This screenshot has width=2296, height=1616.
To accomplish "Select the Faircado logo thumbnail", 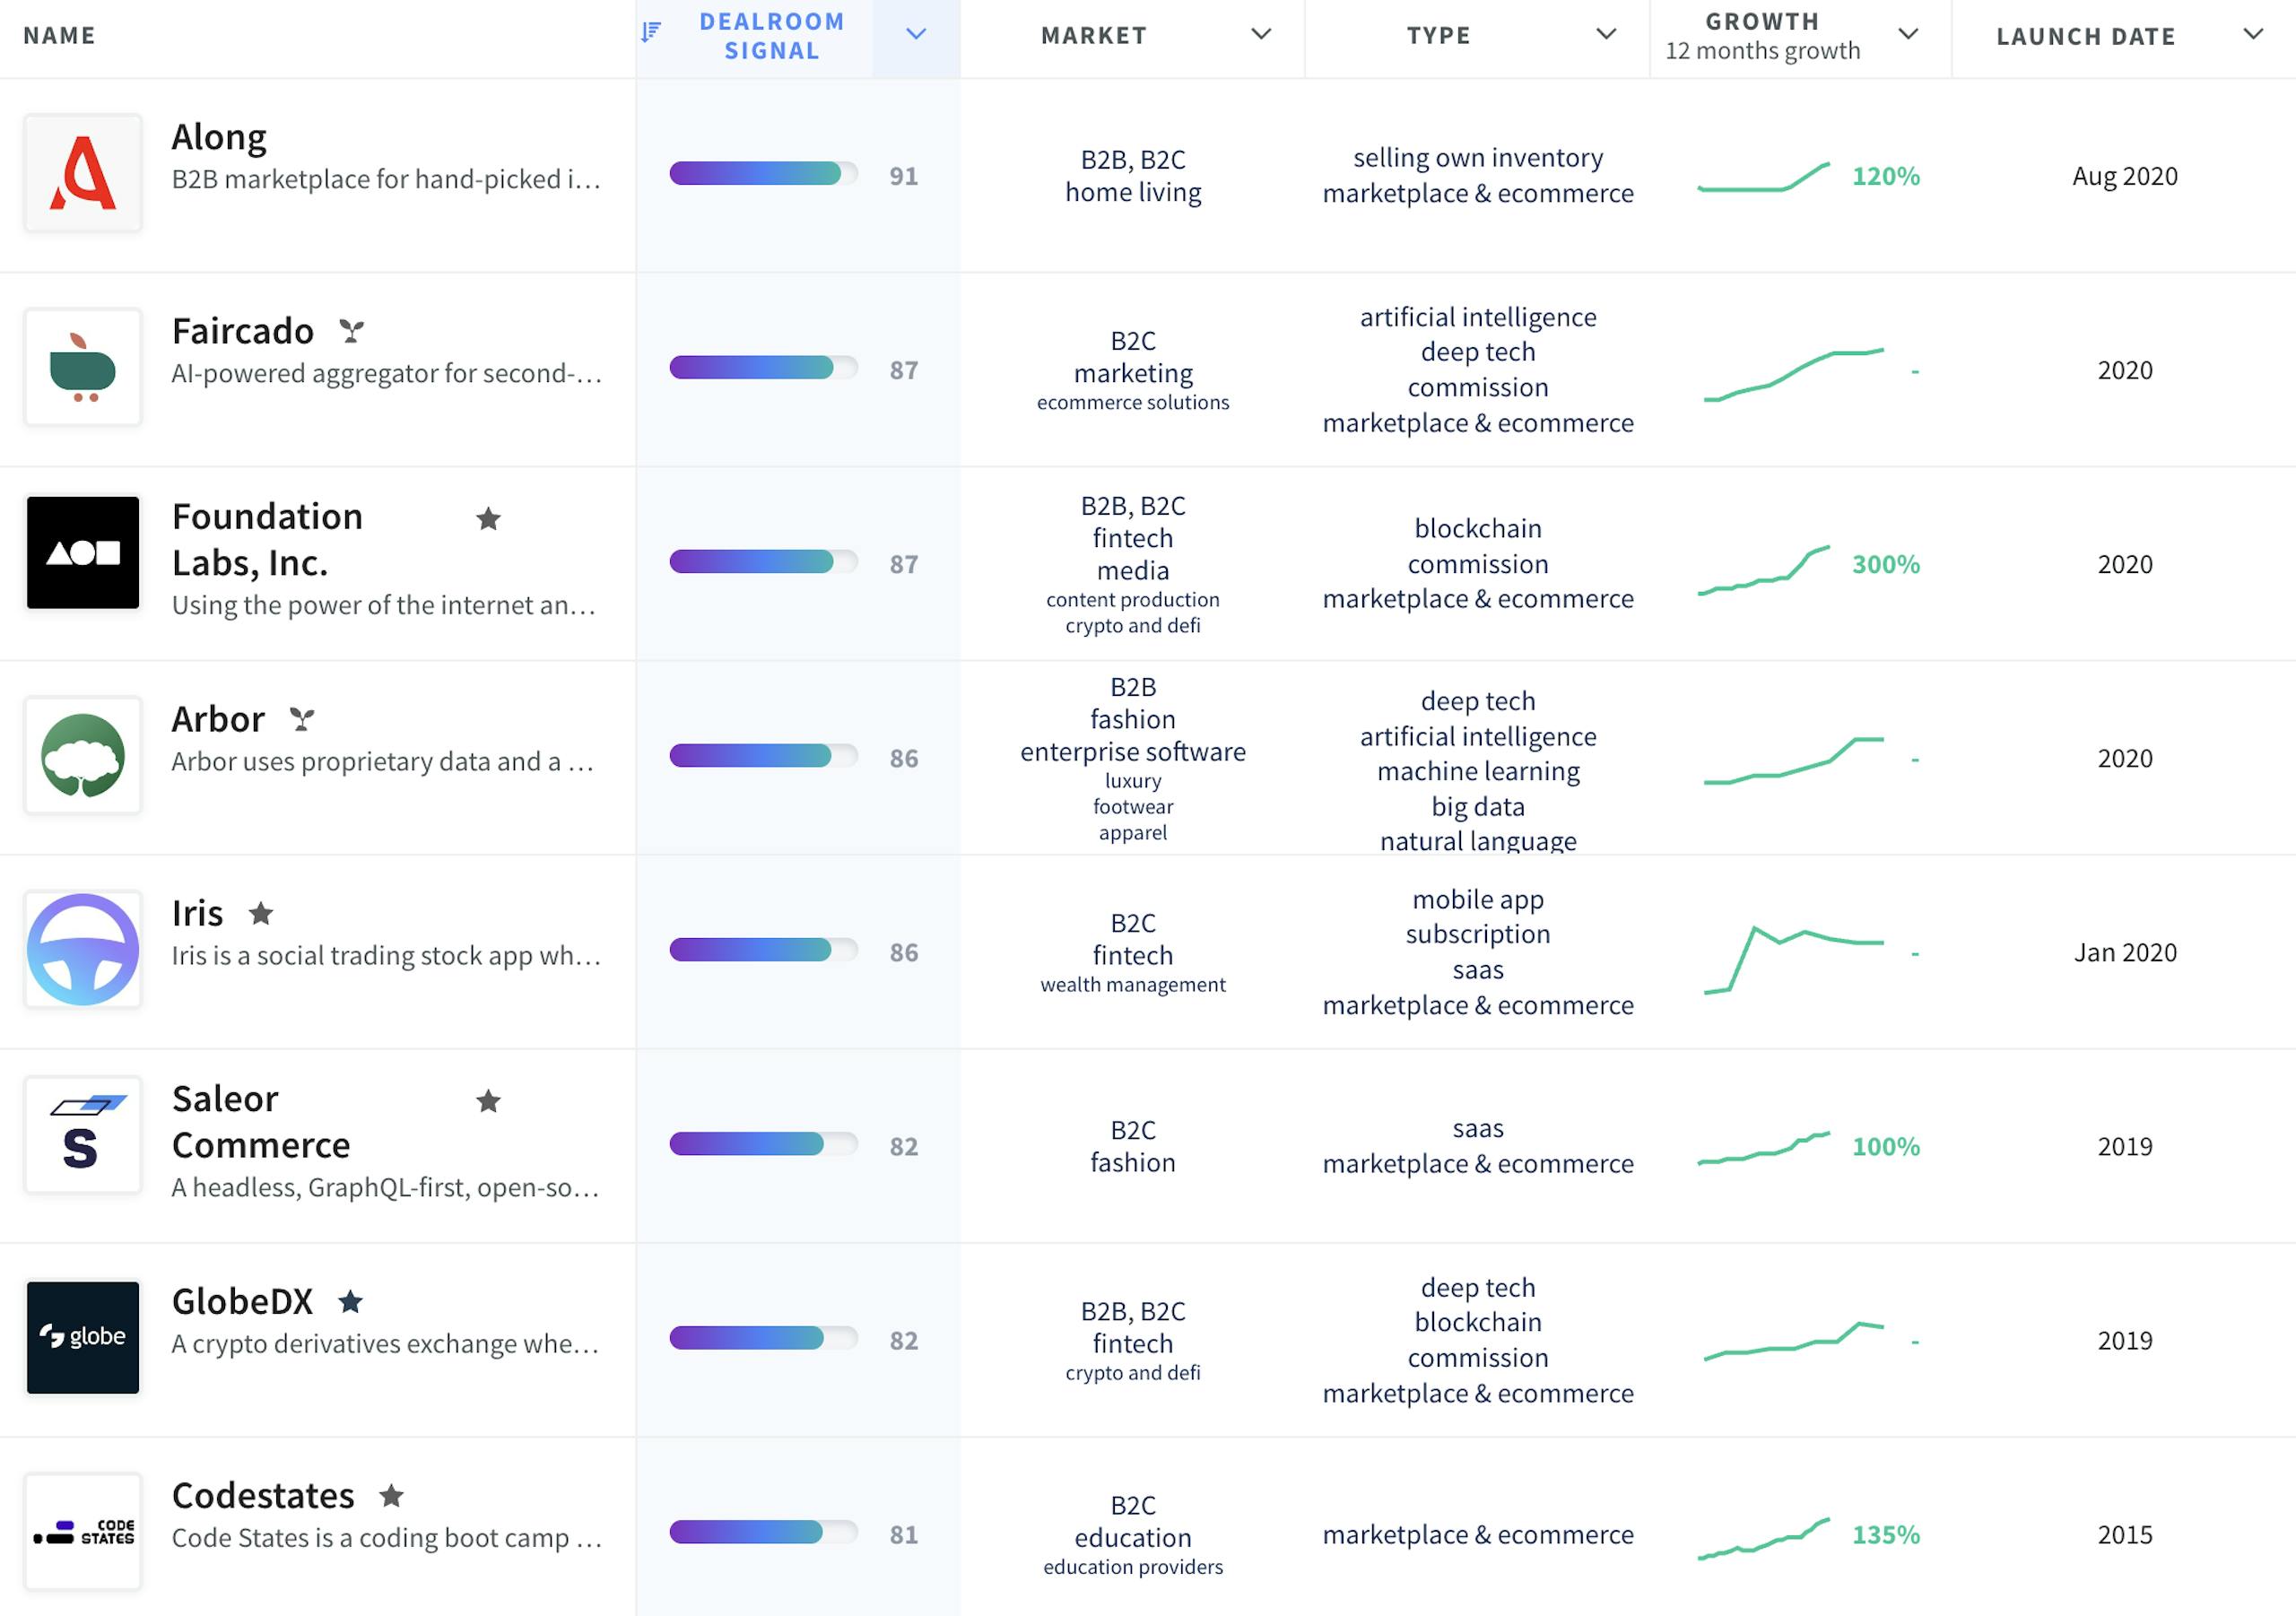I will pos(83,368).
